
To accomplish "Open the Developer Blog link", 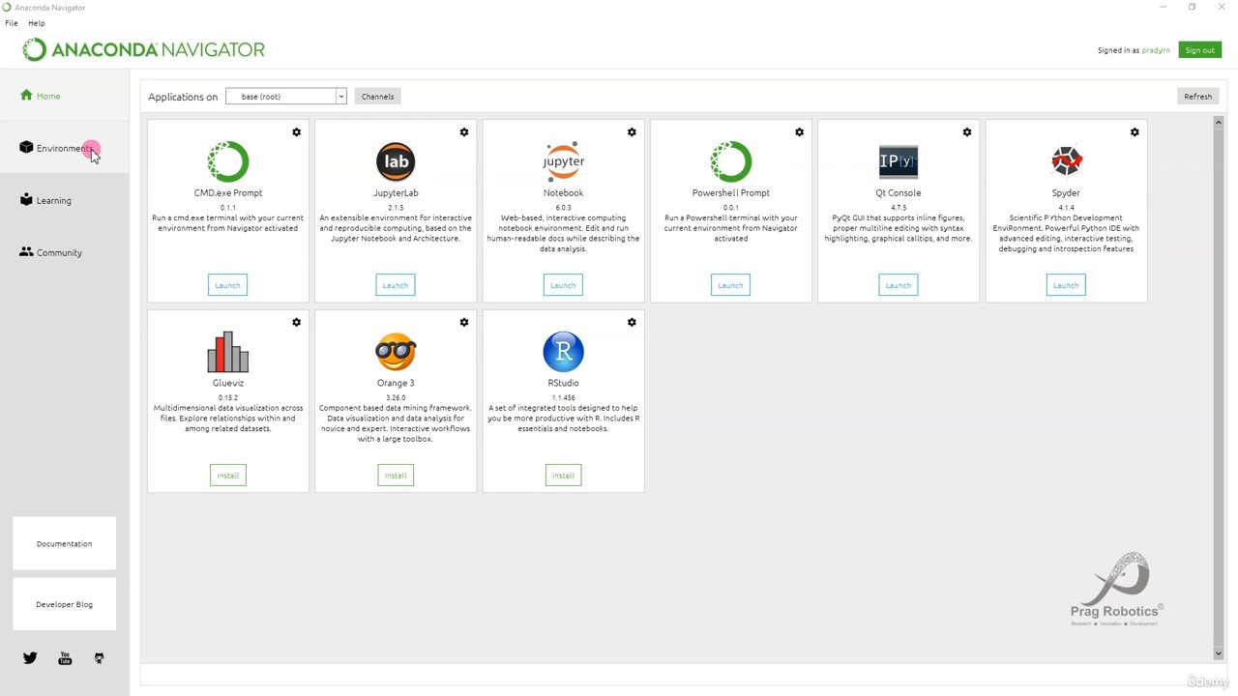I will point(64,604).
